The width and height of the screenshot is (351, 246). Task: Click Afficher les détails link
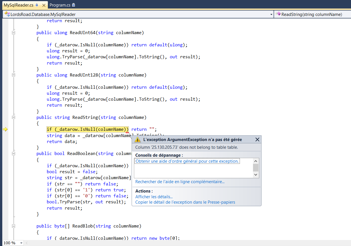(x=154, y=197)
